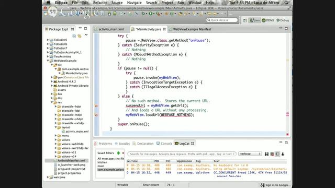335x188 pixels.
Task: Open the Problems tab
Action: coord(103,144)
